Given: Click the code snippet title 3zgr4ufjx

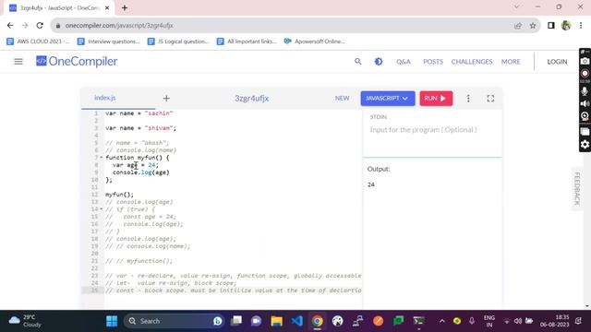Looking at the screenshot, I should 251,99.
